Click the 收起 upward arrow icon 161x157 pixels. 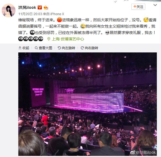coord(20,48)
